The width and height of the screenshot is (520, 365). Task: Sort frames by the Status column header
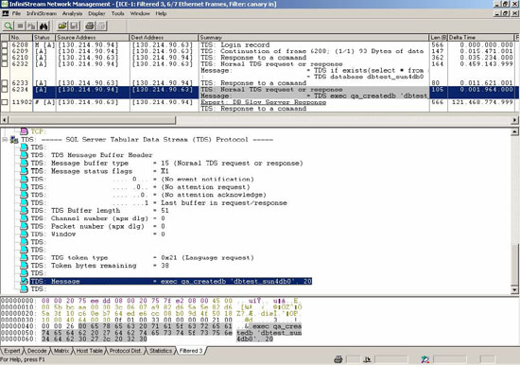click(43, 38)
